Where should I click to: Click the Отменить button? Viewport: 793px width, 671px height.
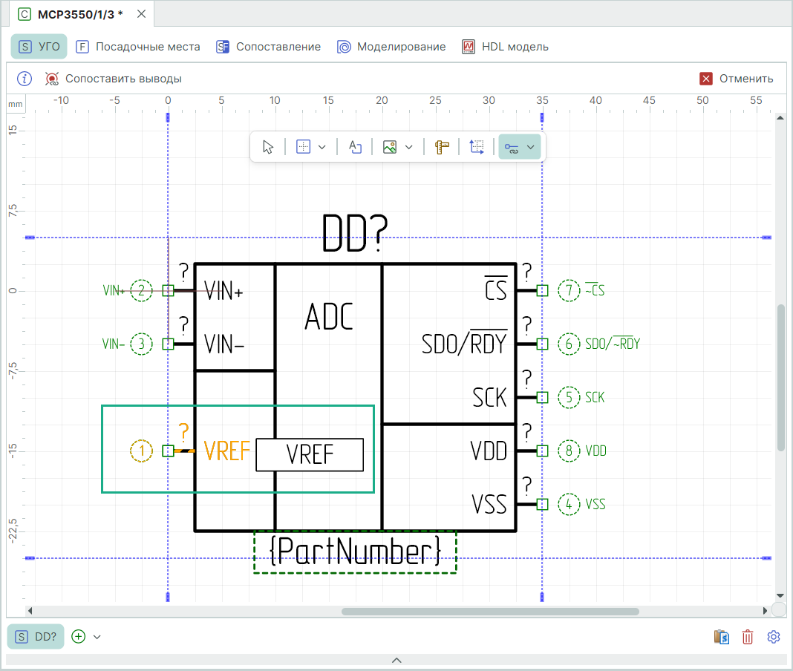pos(737,79)
